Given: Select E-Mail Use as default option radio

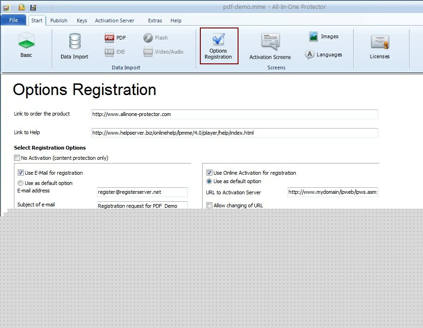Looking at the screenshot, I should pyautogui.click(x=20, y=183).
